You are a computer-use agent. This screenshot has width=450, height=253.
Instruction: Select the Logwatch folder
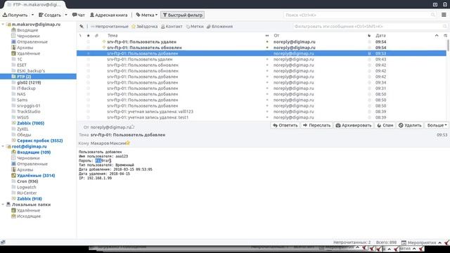(x=26, y=187)
